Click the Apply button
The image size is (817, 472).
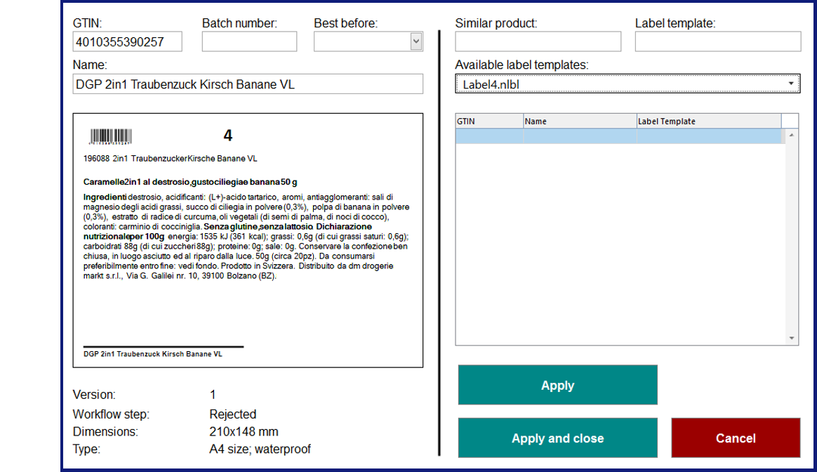557,385
